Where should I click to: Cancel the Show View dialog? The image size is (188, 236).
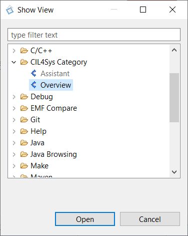[x=150, y=219]
